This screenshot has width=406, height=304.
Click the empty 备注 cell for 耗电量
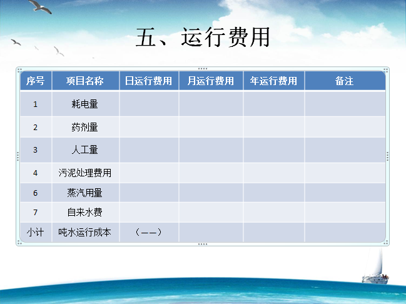[x=345, y=104]
